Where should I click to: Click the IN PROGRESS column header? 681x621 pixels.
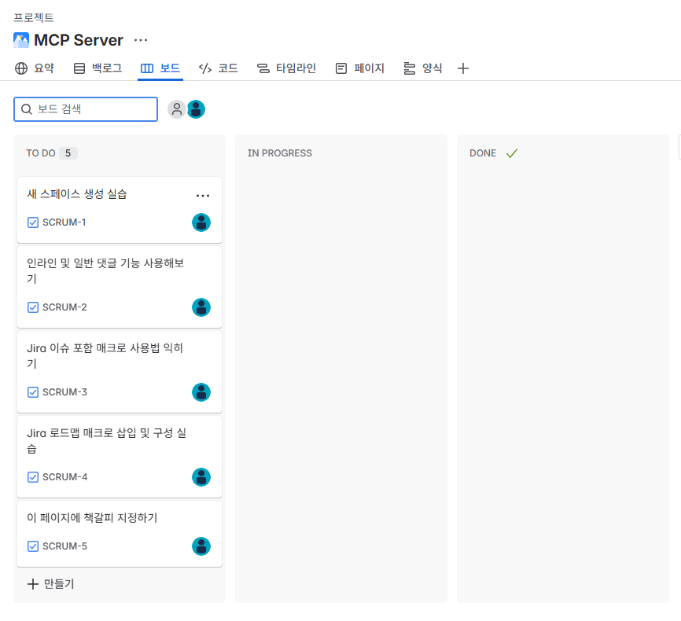pos(280,153)
